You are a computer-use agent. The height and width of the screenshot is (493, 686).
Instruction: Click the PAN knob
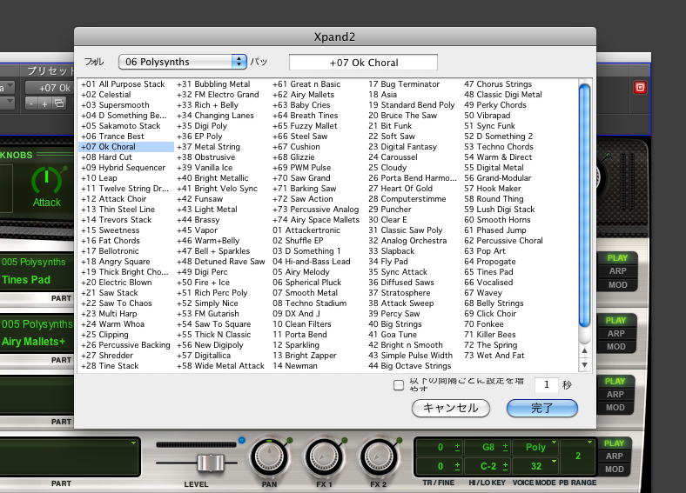[x=269, y=456]
